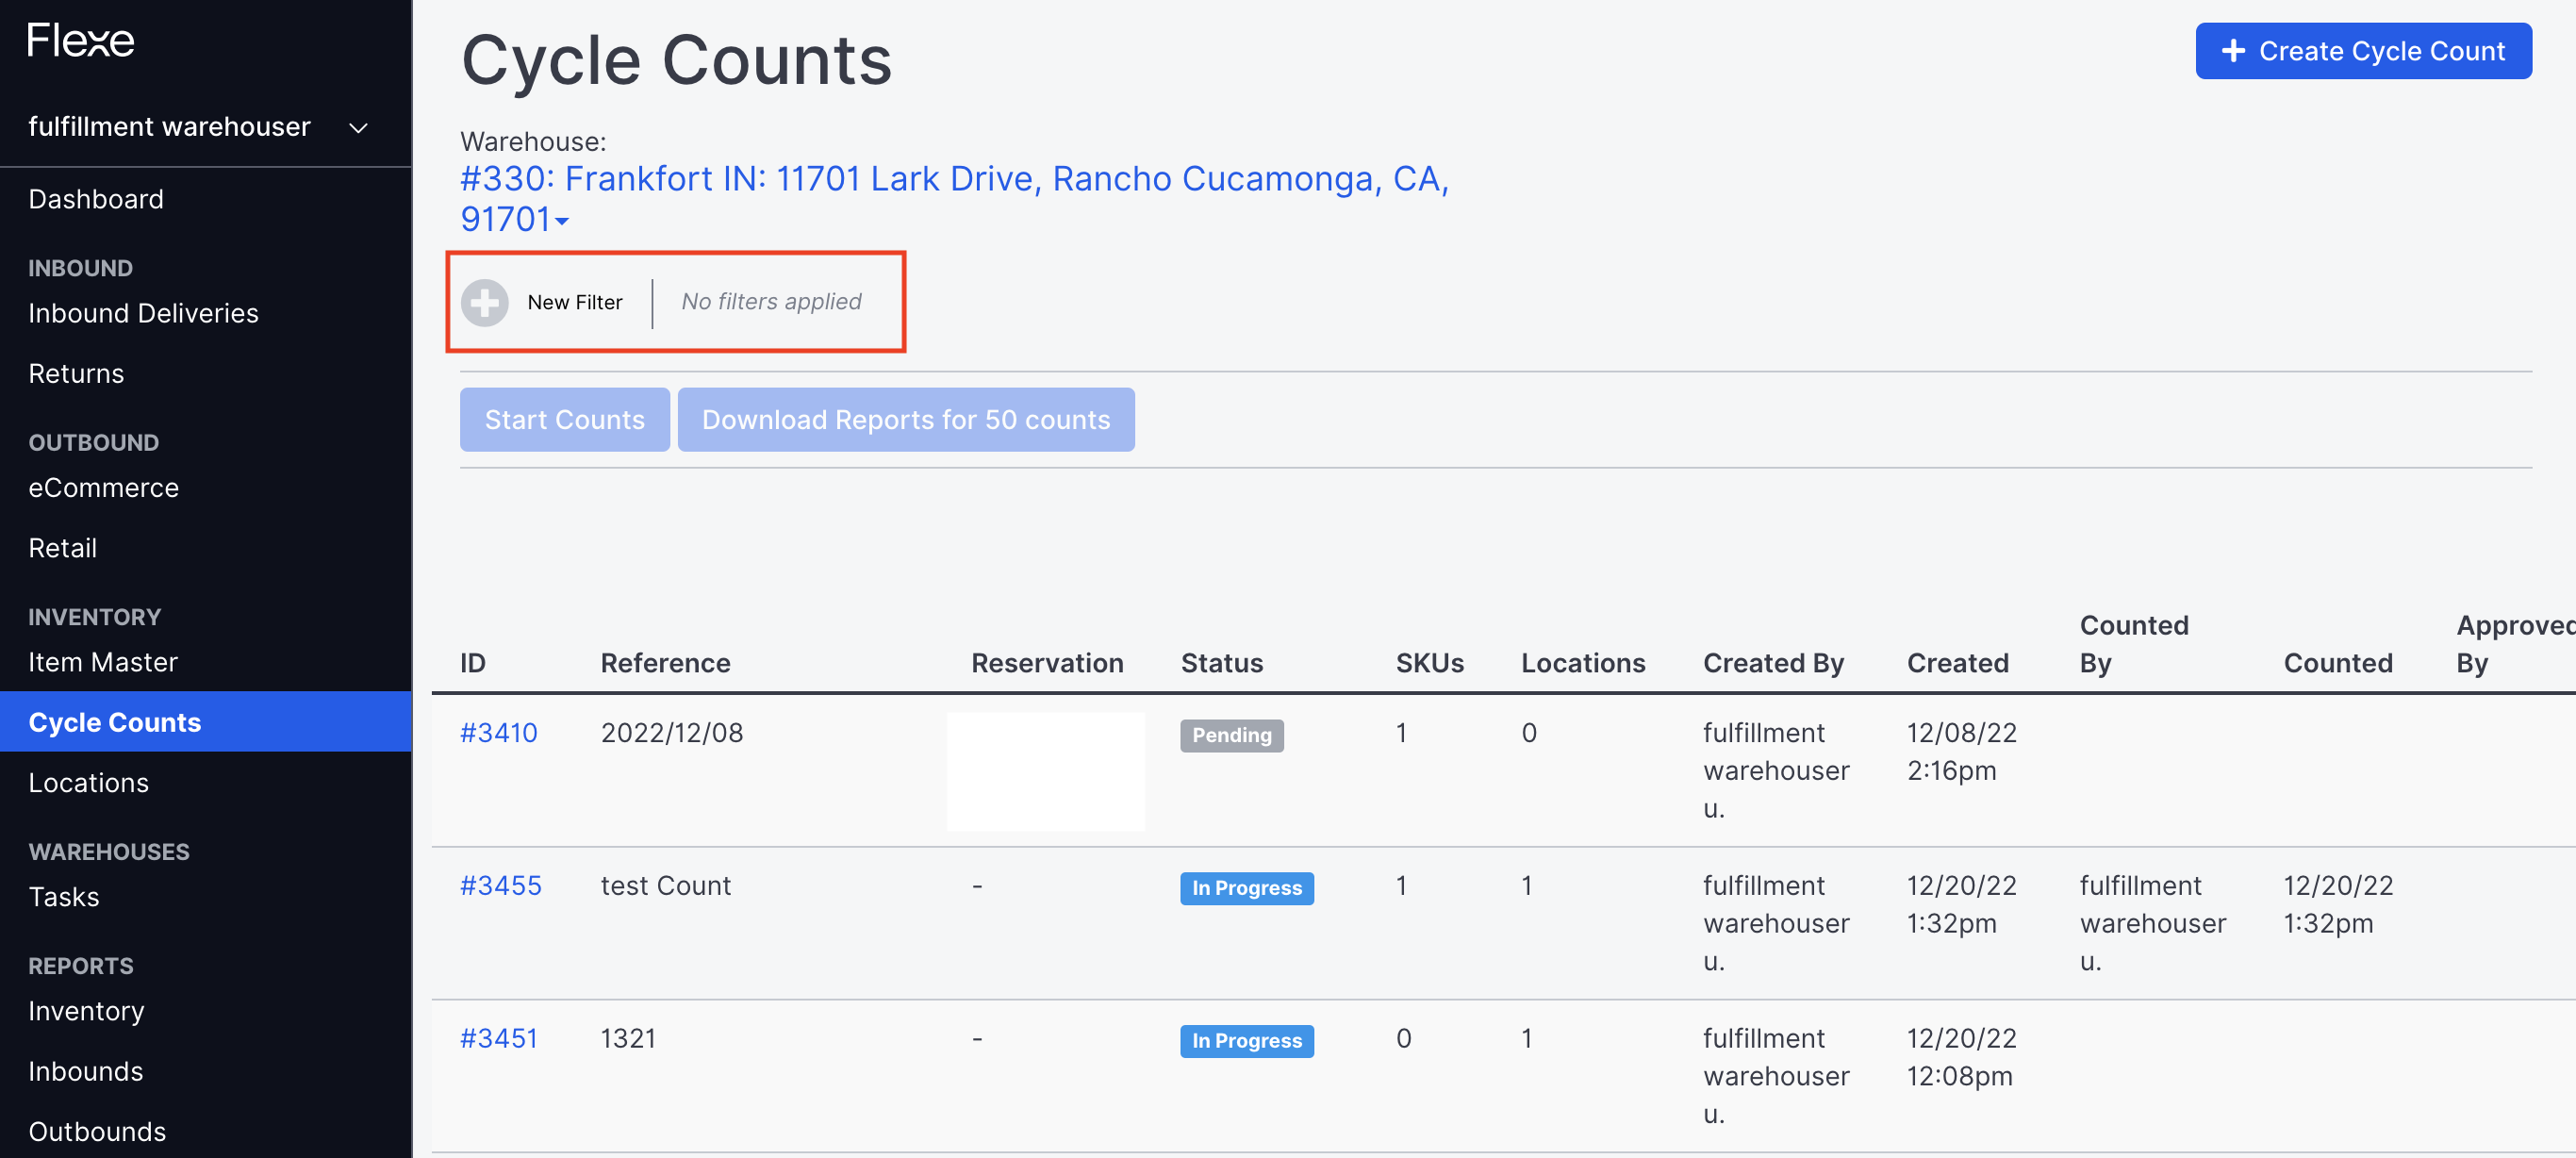The width and height of the screenshot is (2576, 1158).
Task: Open cycle count #3410
Action: point(499,732)
